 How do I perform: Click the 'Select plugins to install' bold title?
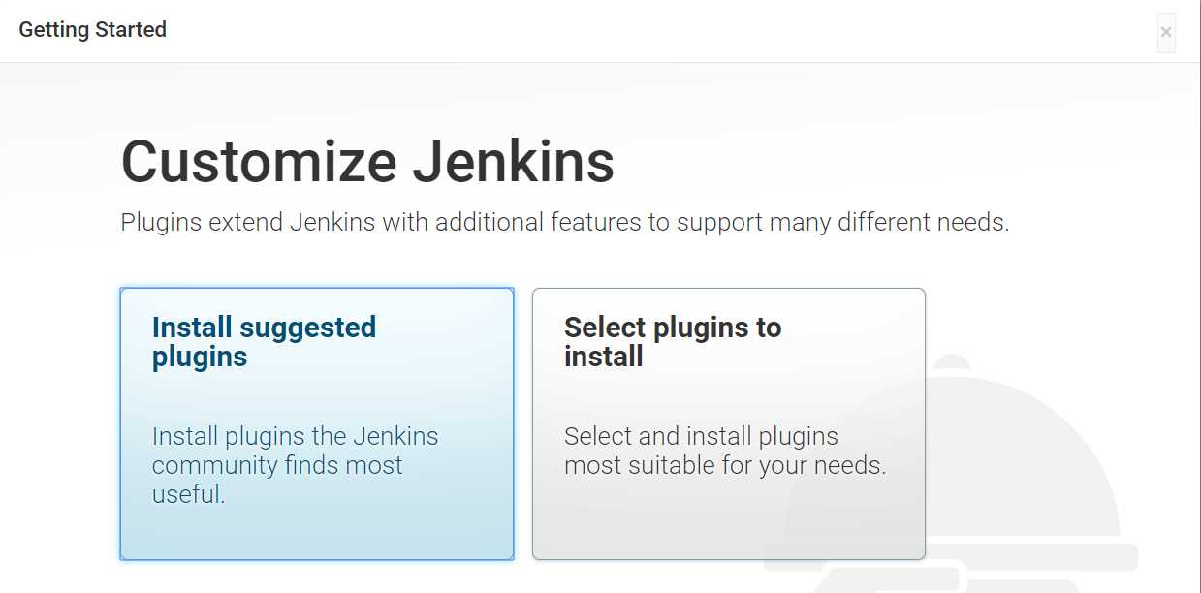[673, 342]
